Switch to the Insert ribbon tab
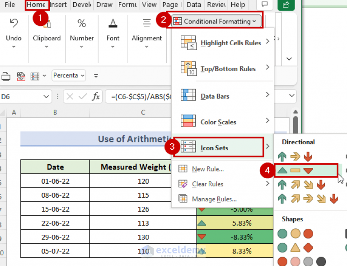The image size is (347, 266). pyautogui.click(x=58, y=5)
